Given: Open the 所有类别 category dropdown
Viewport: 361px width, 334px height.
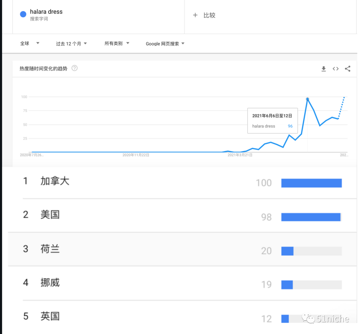Looking at the screenshot, I should [x=116, y=43].
